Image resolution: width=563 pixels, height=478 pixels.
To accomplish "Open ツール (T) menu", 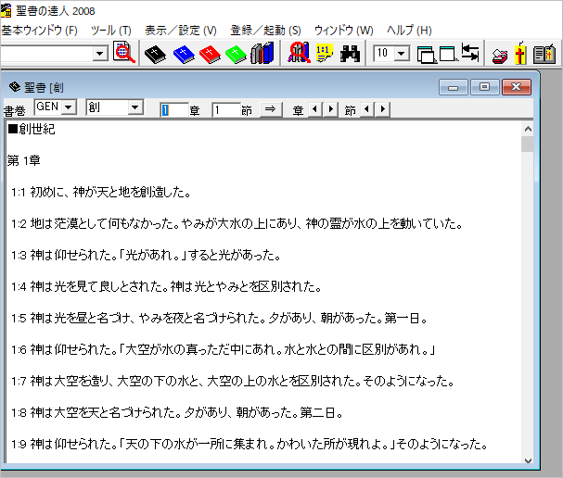I will [x=111, y=31].
